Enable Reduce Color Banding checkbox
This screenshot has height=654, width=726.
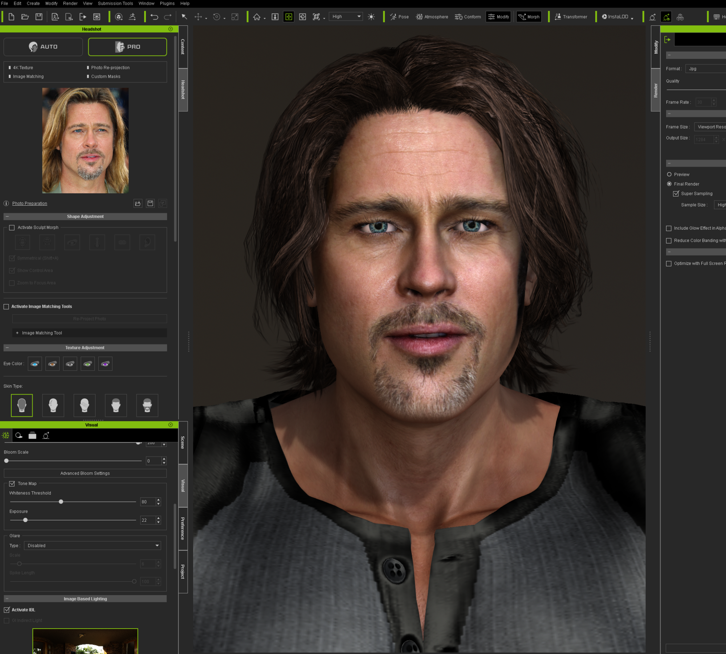pos(669,241)
